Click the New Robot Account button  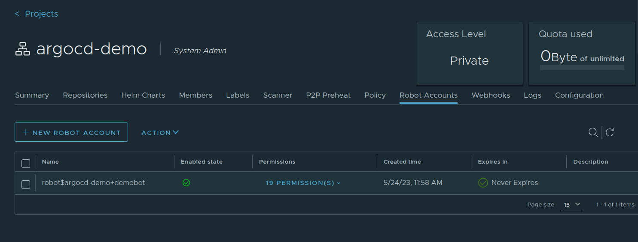click(x=71, y=132)
